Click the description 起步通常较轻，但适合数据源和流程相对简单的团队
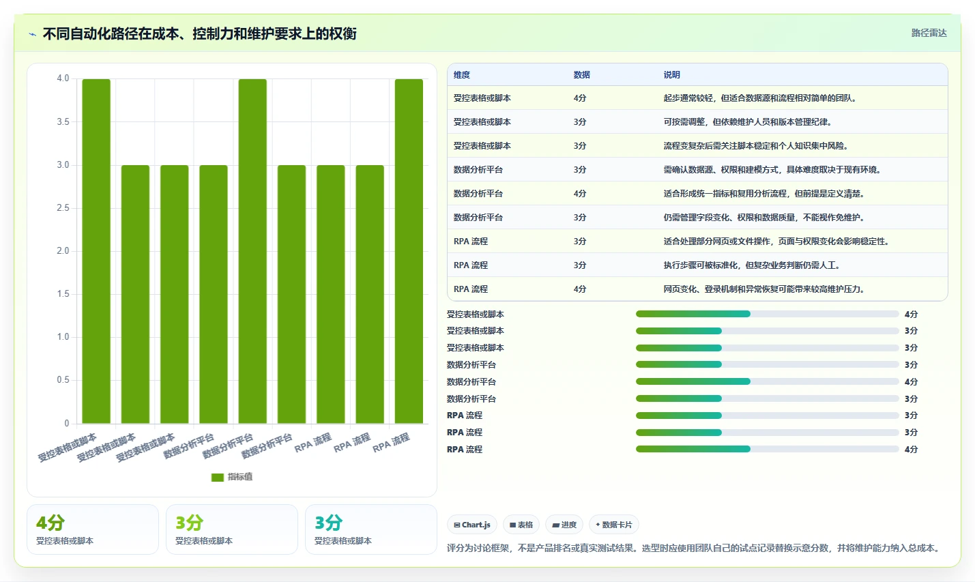Screen dimensions: 975x582 (x=760, y=98)
